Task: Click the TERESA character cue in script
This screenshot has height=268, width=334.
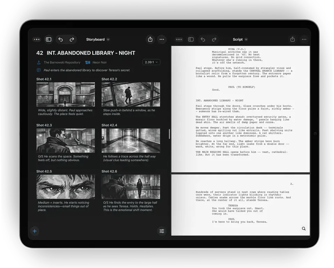Action: tap(233, 206)
